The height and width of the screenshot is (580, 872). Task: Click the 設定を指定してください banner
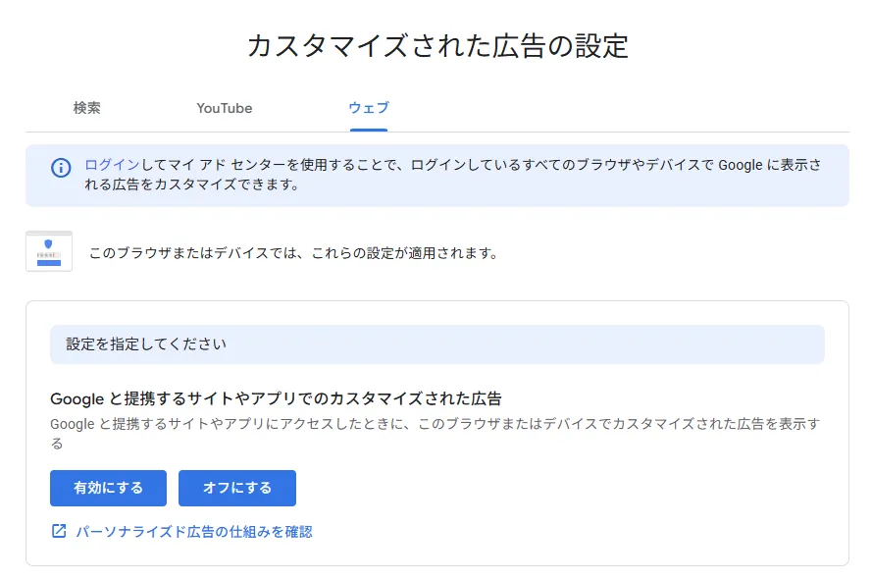click(436, 343)
